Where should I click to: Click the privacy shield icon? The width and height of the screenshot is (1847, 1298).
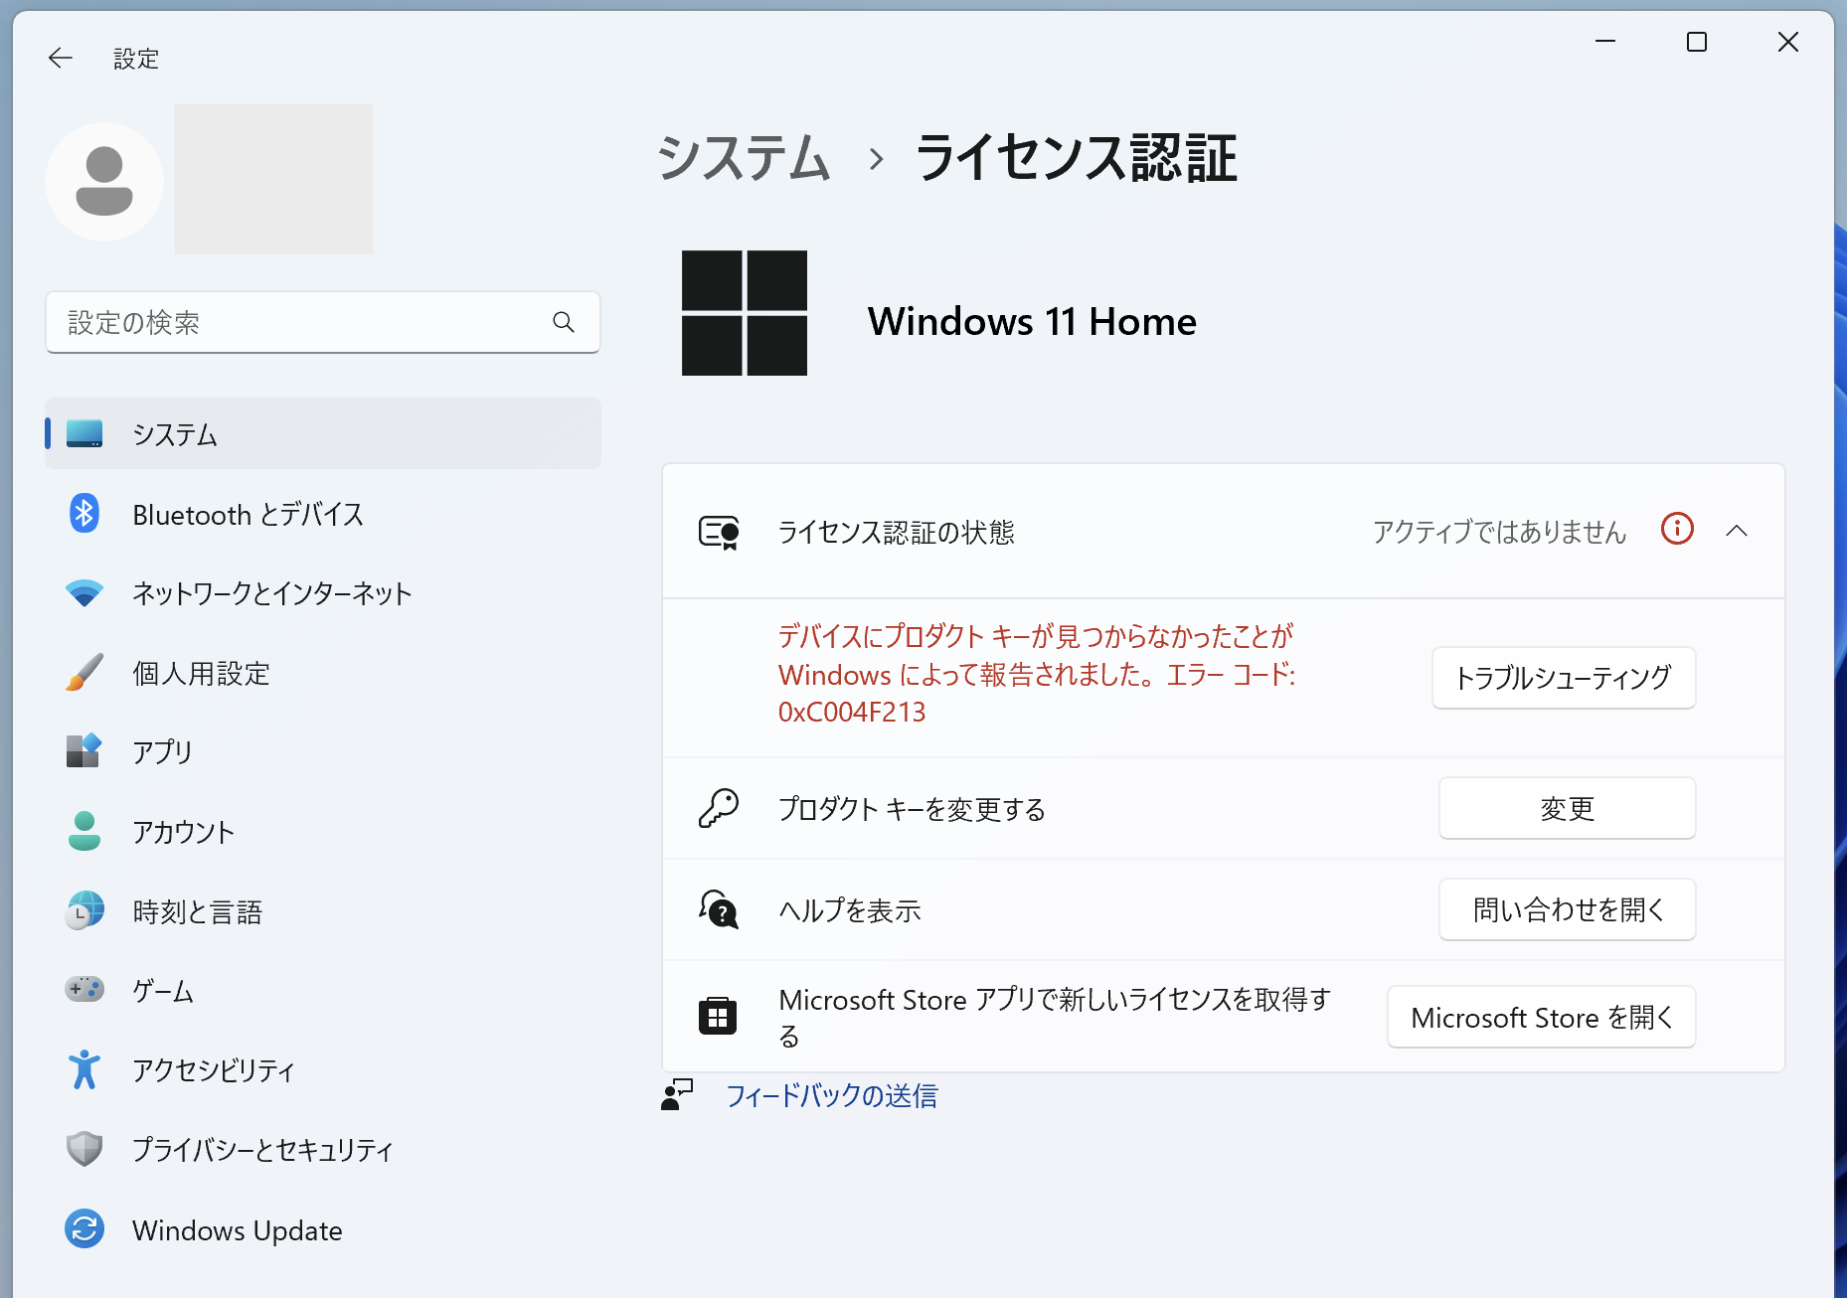coord(84,1150)
